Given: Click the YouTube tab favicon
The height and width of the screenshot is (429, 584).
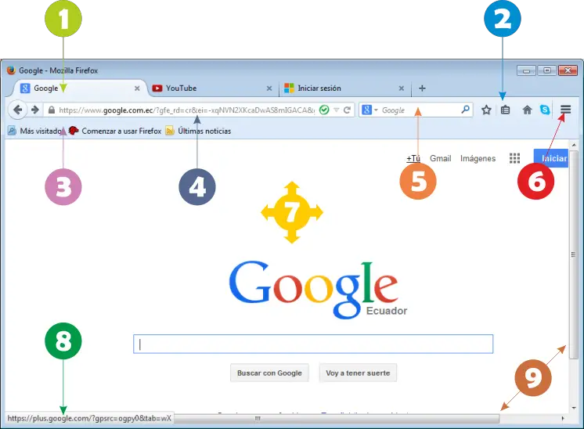Looking at the screenshot, I should [157, 88].
